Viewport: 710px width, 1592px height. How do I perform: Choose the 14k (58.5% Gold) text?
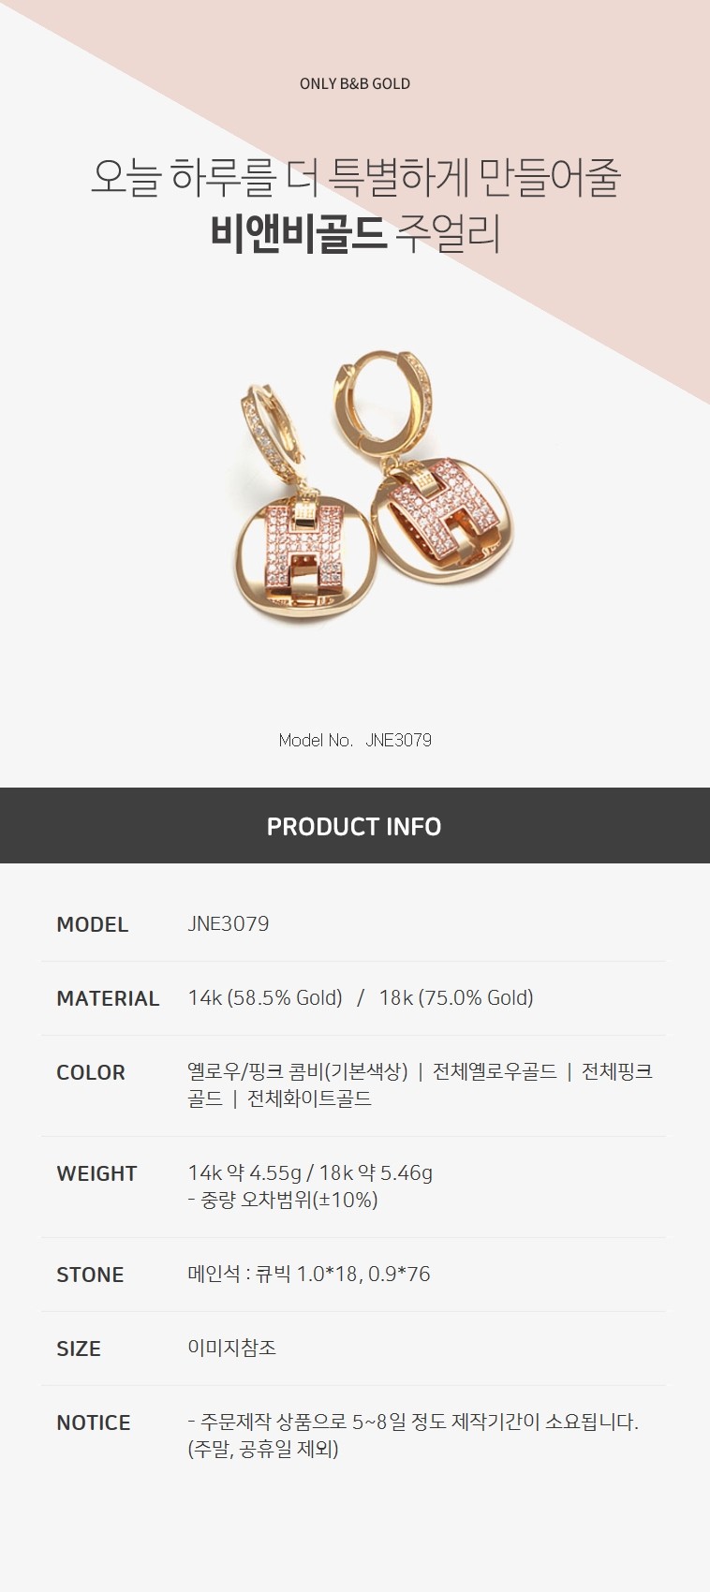[265, 998]
